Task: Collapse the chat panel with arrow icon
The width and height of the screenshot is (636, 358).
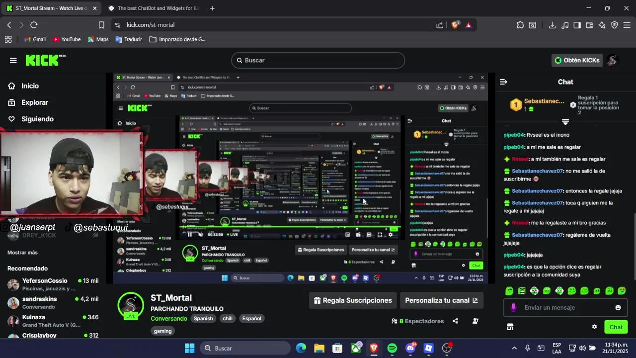Action: tap(503, 82)
